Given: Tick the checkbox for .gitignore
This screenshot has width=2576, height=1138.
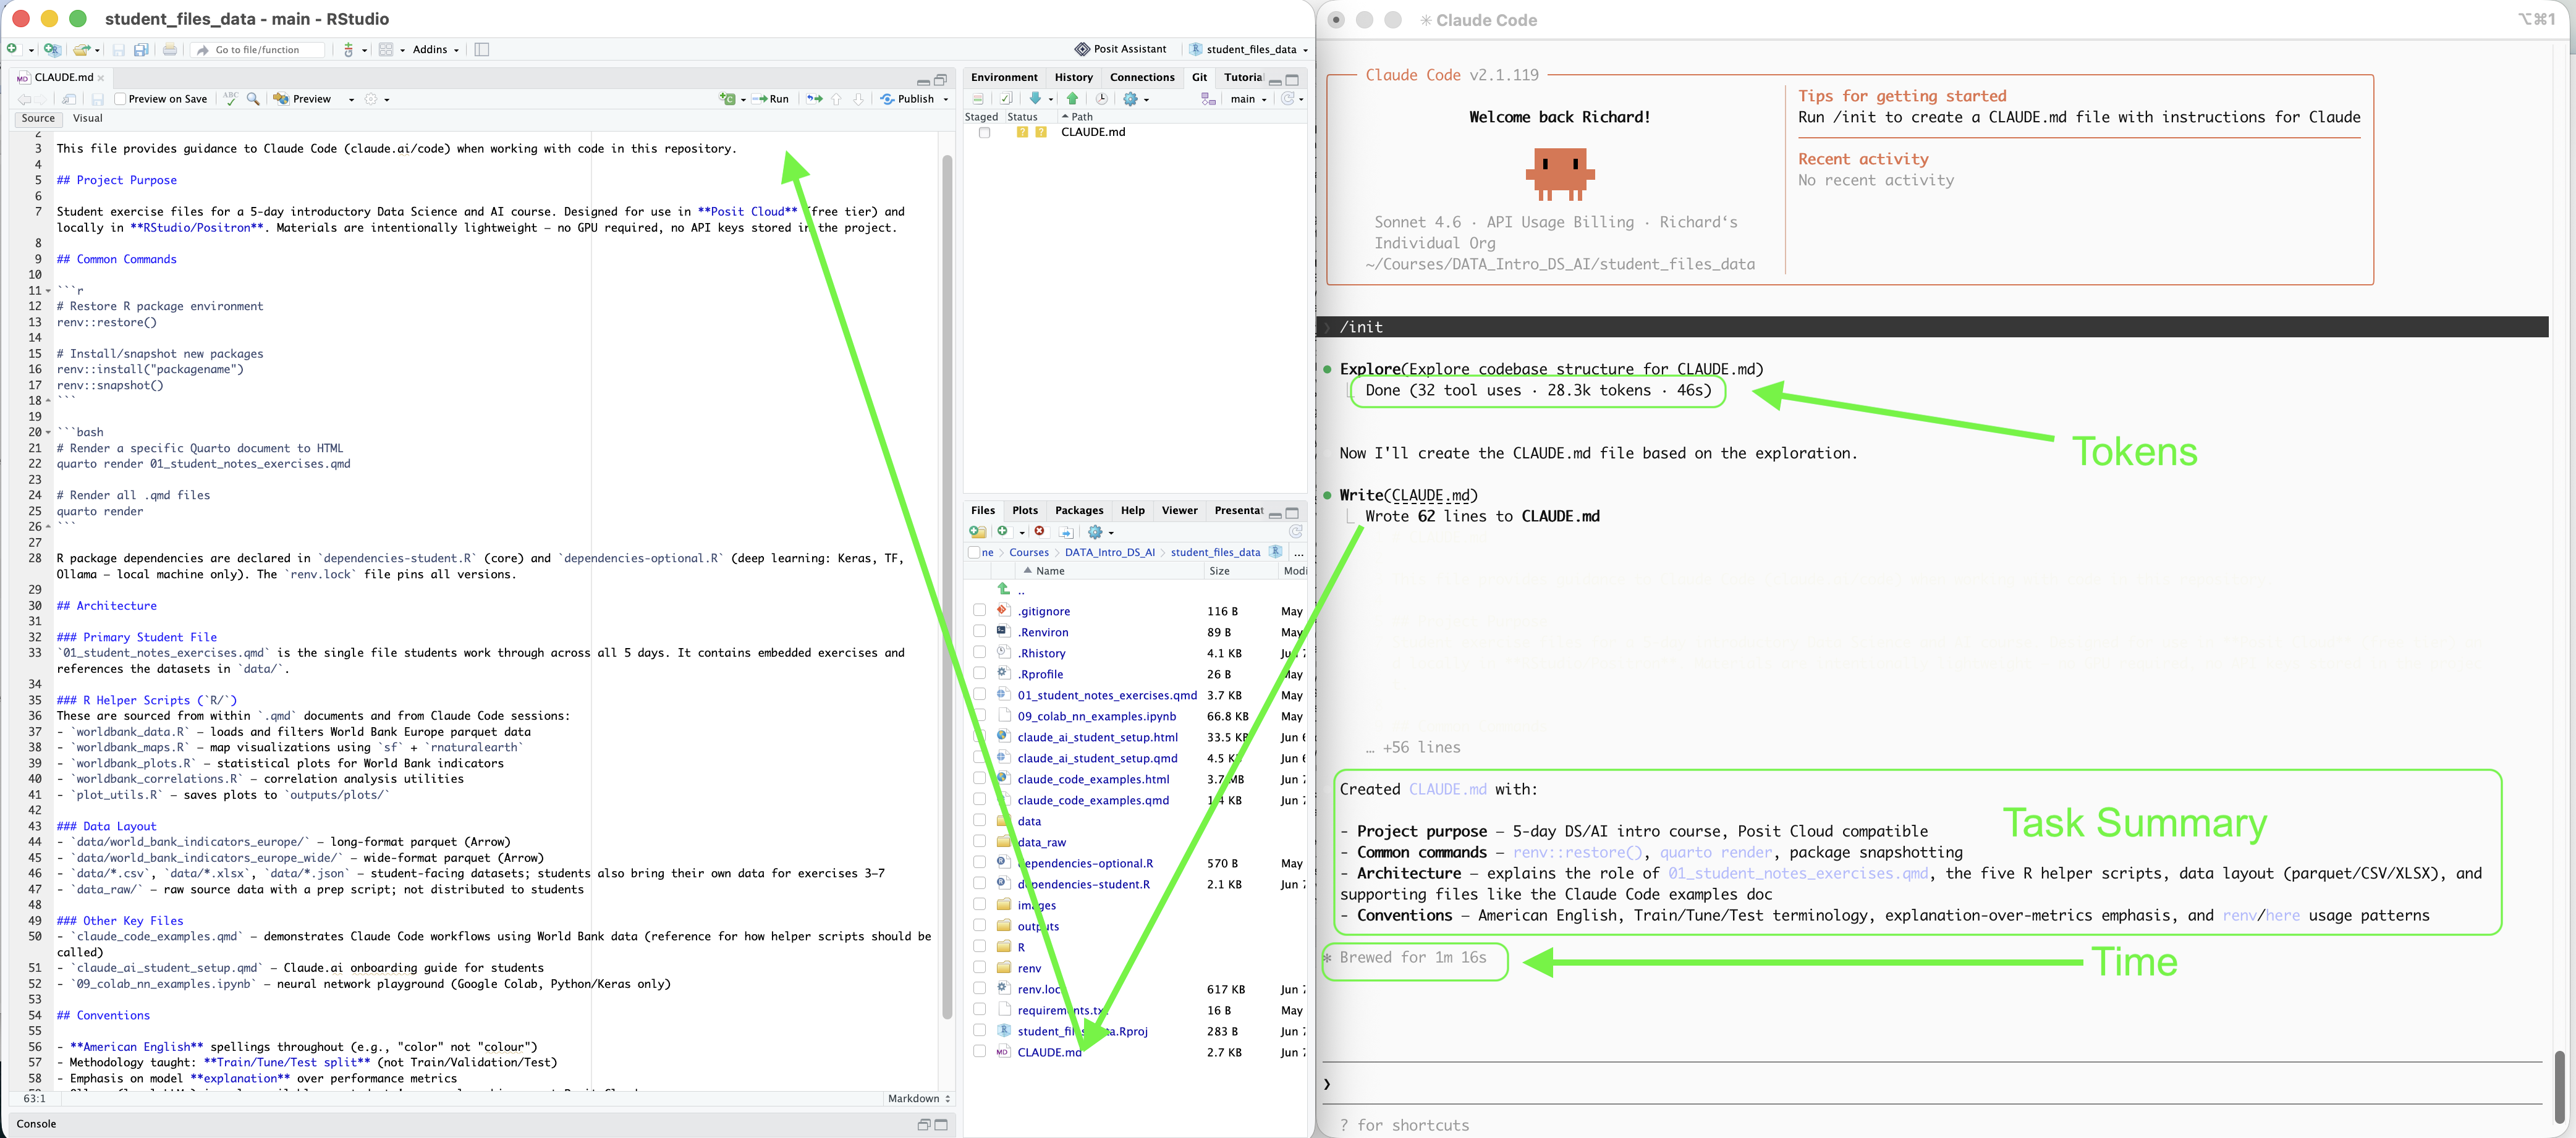Looking at the screenshot, I should click(x=980, y=611).
